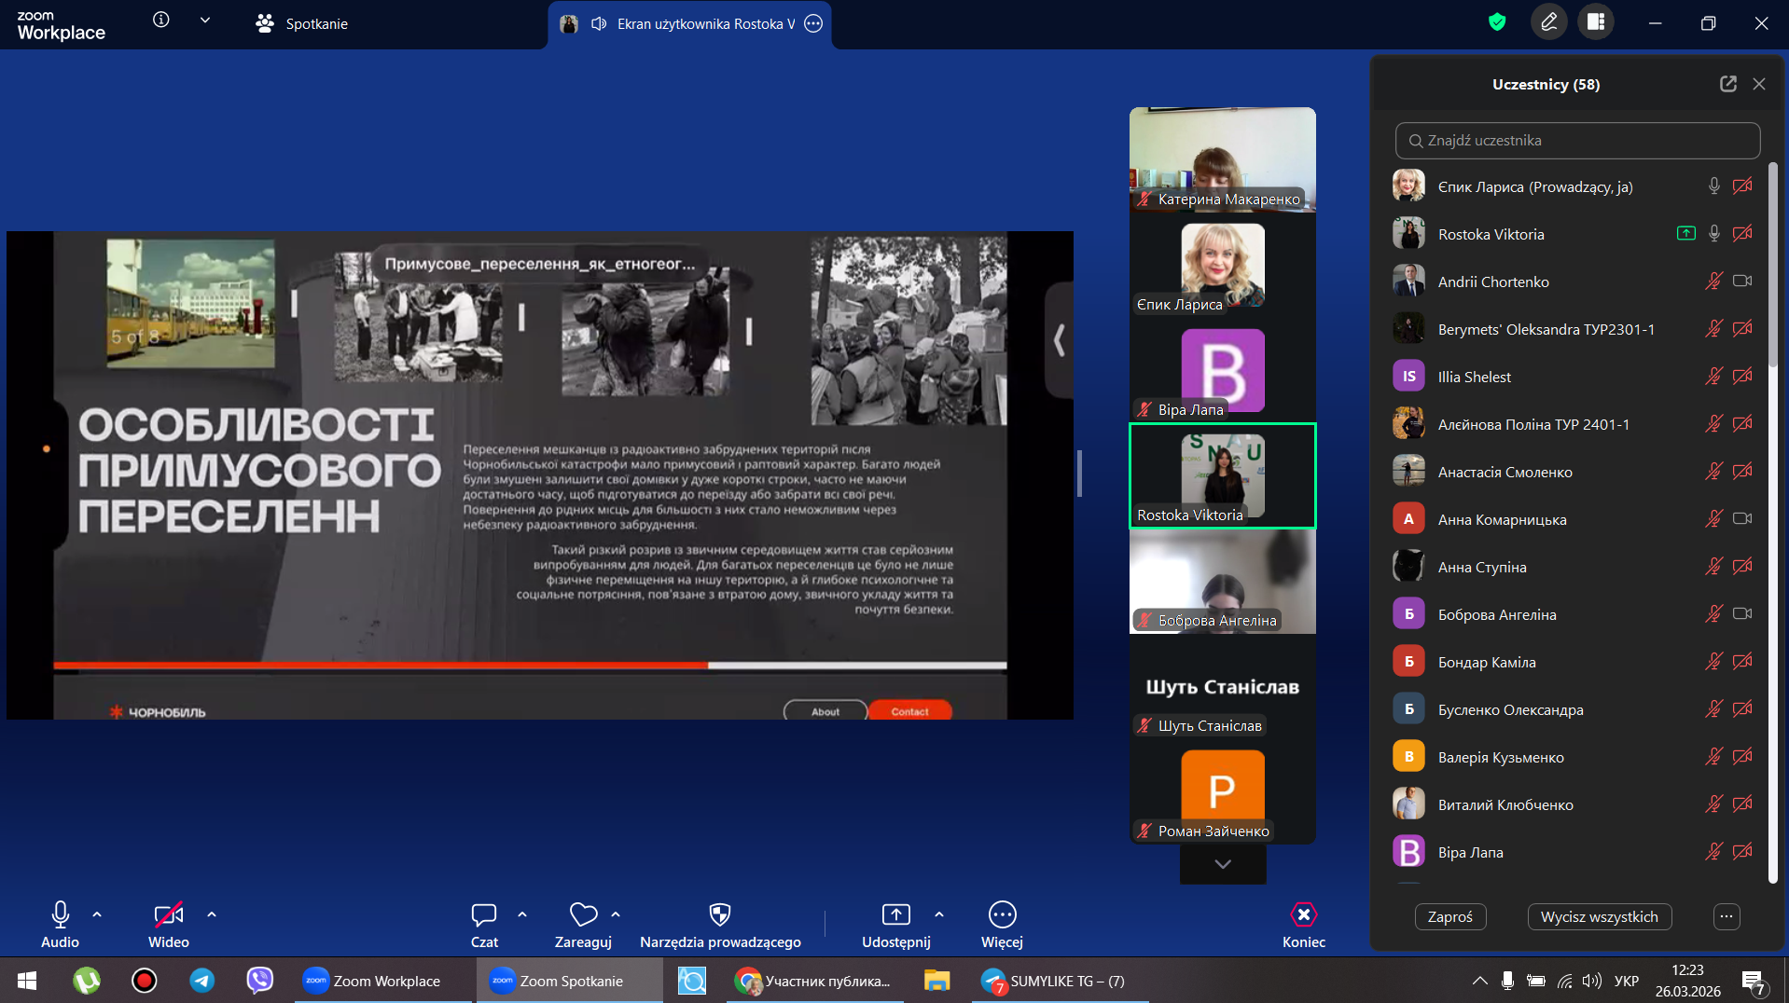Open the Więcej more options icon
This screenshot has height=1003, width=1789.
coord(1002,915)
